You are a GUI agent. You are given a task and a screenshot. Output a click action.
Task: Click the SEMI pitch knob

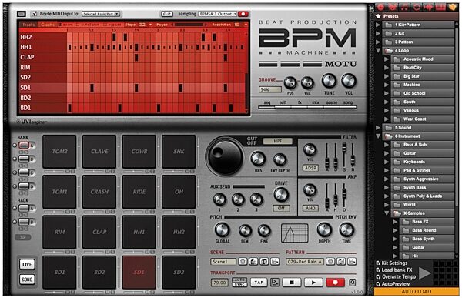[245, 231]
